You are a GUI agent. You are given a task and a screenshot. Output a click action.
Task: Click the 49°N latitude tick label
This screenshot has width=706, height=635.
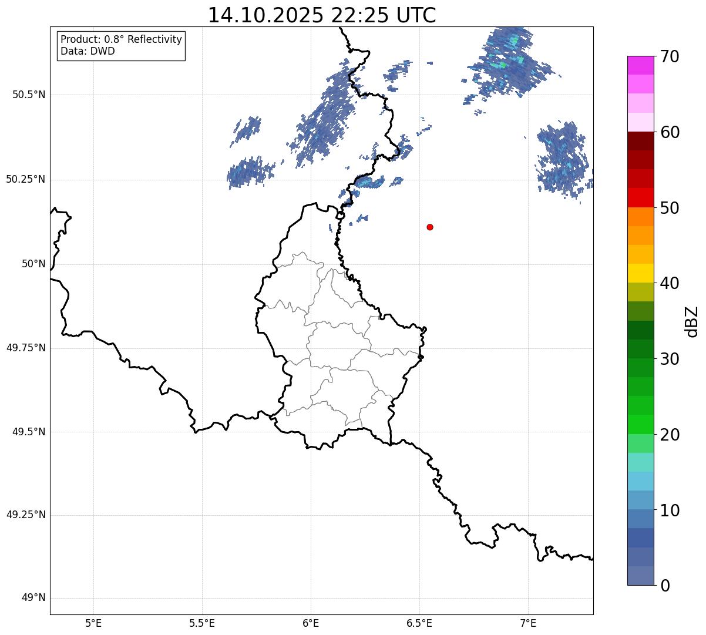(x=33, y=598)
